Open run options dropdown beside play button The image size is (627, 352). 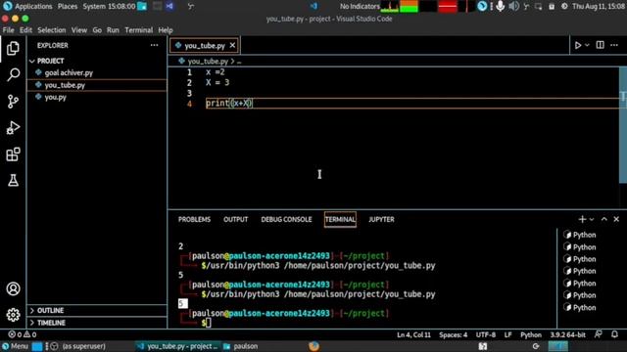(587, 46)
